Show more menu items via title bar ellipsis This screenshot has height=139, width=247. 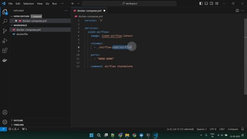pyautogui.click(x=62, y=3)
